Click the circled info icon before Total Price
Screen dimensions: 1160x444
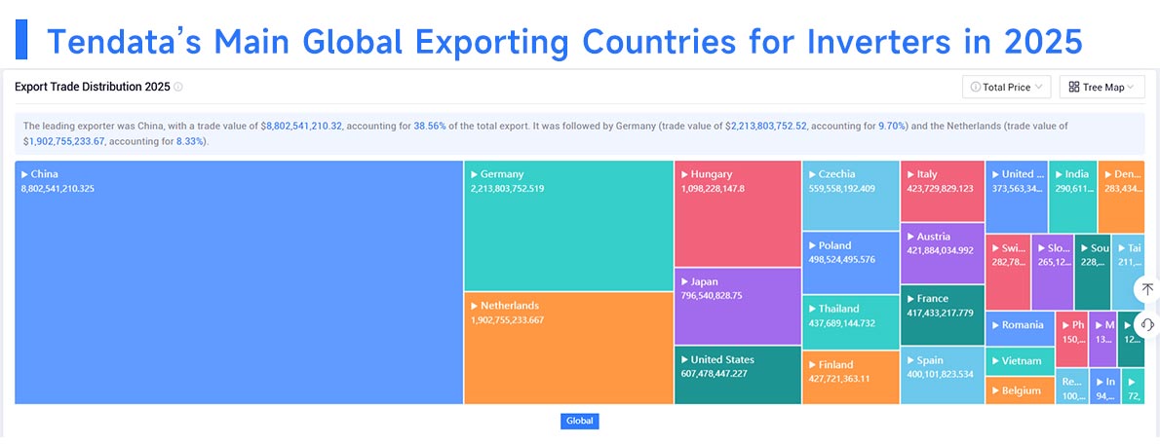pyautogui.click(x=976, y=88)
